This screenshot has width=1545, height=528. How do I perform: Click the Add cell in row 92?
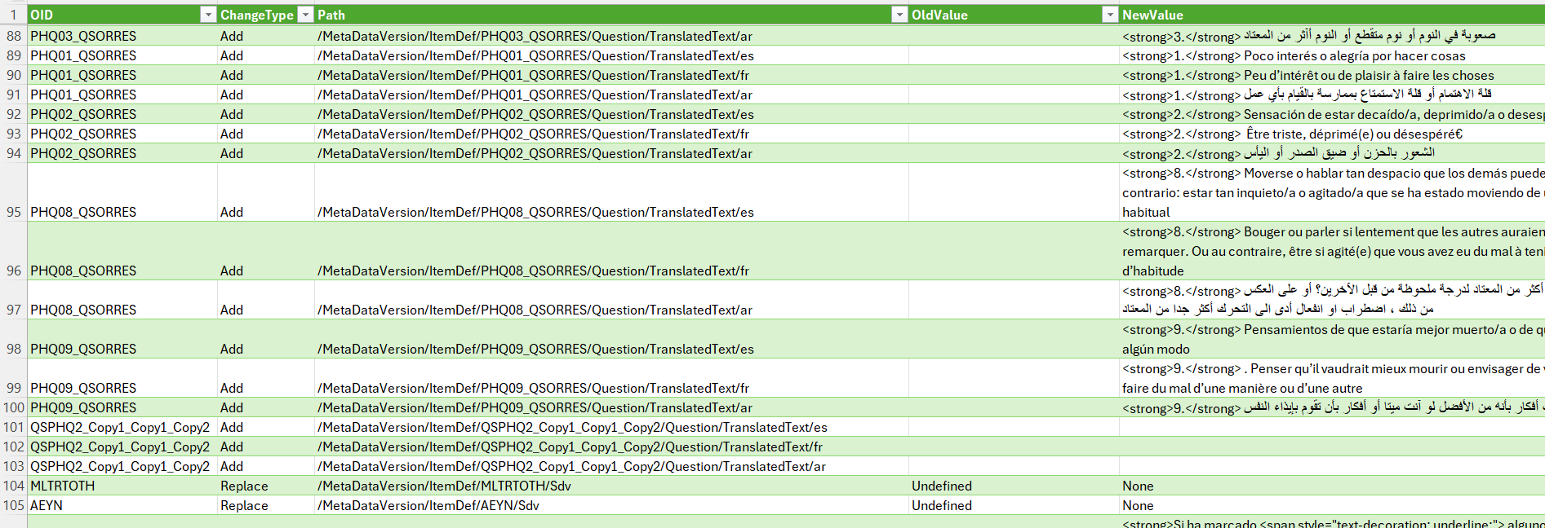(232, 114)
